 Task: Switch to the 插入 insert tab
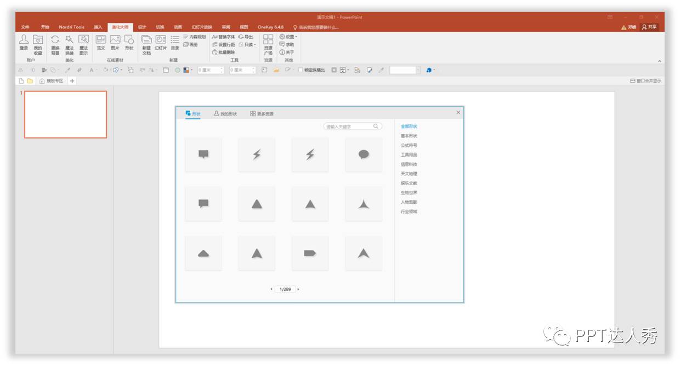click(x=98, y=27)
